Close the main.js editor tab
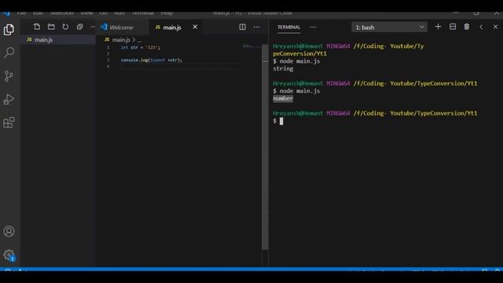 pos(195,27)
